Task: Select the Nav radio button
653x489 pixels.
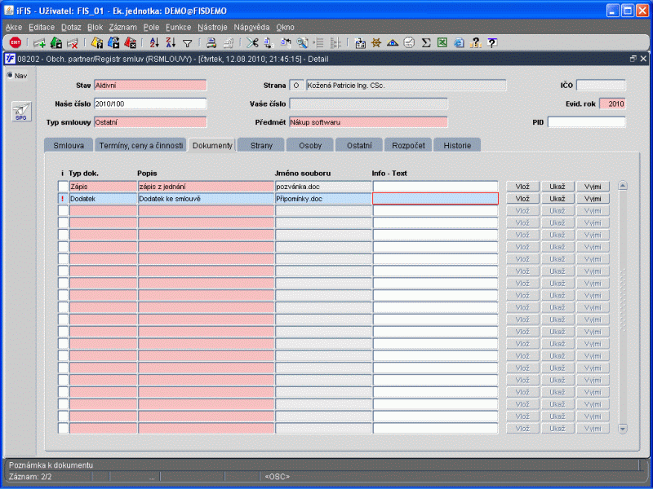Action: point(10,75)
